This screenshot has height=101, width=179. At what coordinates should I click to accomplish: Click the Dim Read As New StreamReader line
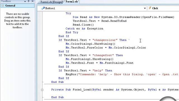(124, 17)
